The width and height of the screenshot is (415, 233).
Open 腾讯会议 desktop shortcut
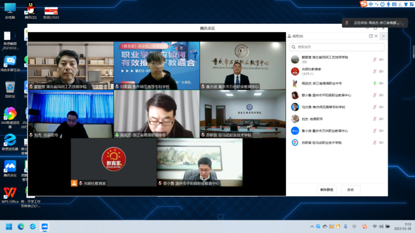[x=10, y=169]
